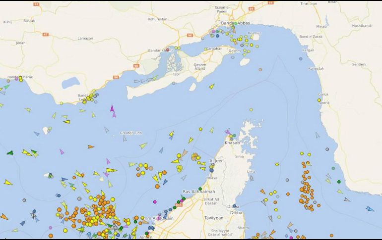Viewport: 382px width, 240px height.
Task: Select the dark green ship arrow at the far left
Action: (10, 153)
